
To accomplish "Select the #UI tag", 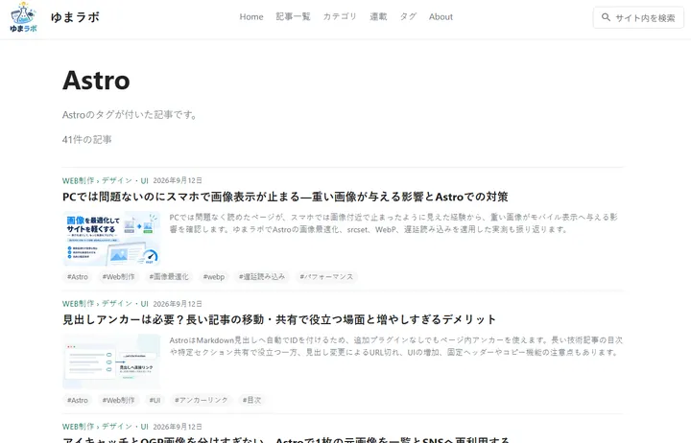I will 155,400.
